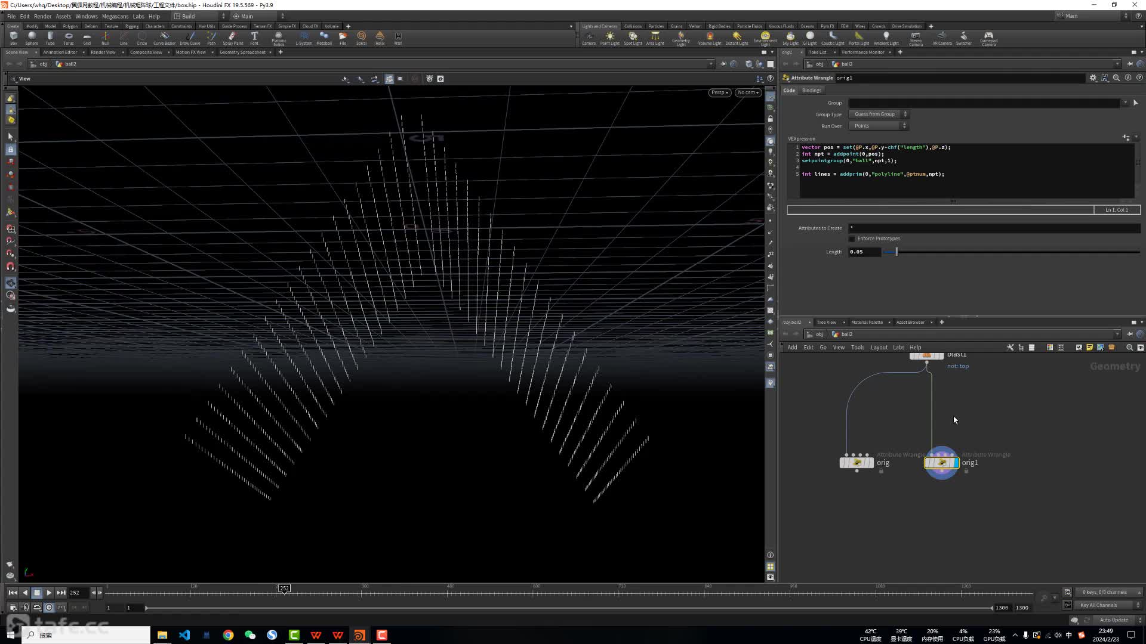Toggle pin on the network editor path bar

1130,334
